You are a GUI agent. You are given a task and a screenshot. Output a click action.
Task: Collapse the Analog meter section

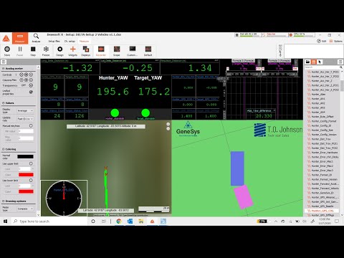[x=4, y=69]
